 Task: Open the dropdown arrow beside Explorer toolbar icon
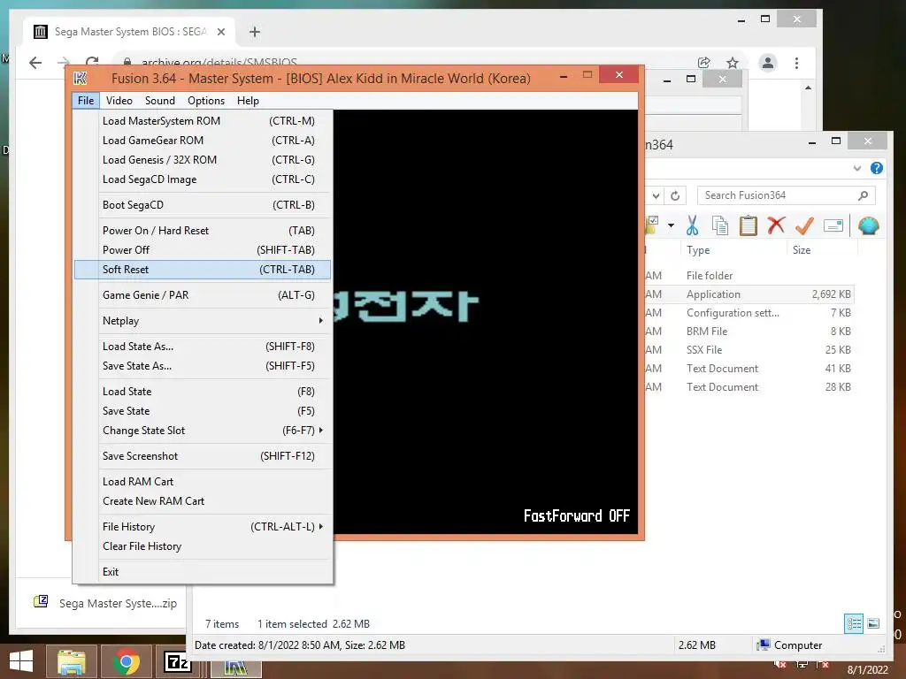pos(671,225)
